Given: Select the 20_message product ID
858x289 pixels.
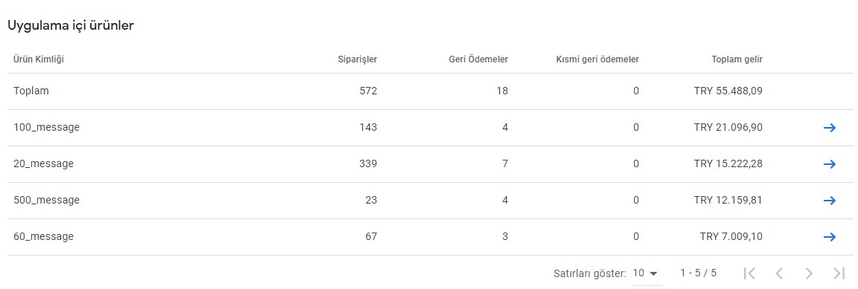Looking at the screenshot, I should point(43,163).
